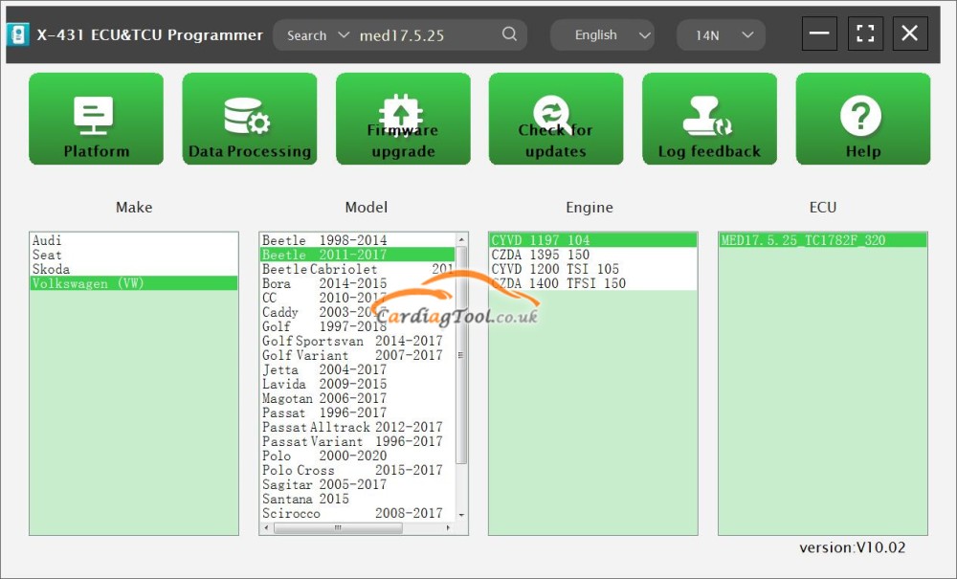Select CZDA 1395 150 engine
The width and height of the screenshot is (957, 579).
592,255
